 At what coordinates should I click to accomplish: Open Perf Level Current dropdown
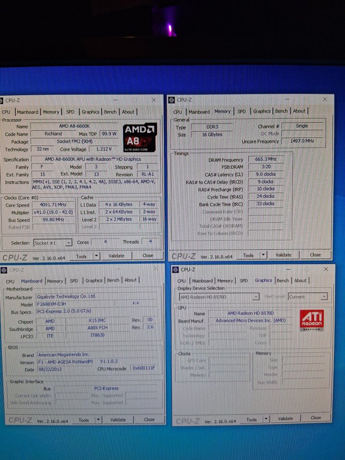tap(324, 296)
